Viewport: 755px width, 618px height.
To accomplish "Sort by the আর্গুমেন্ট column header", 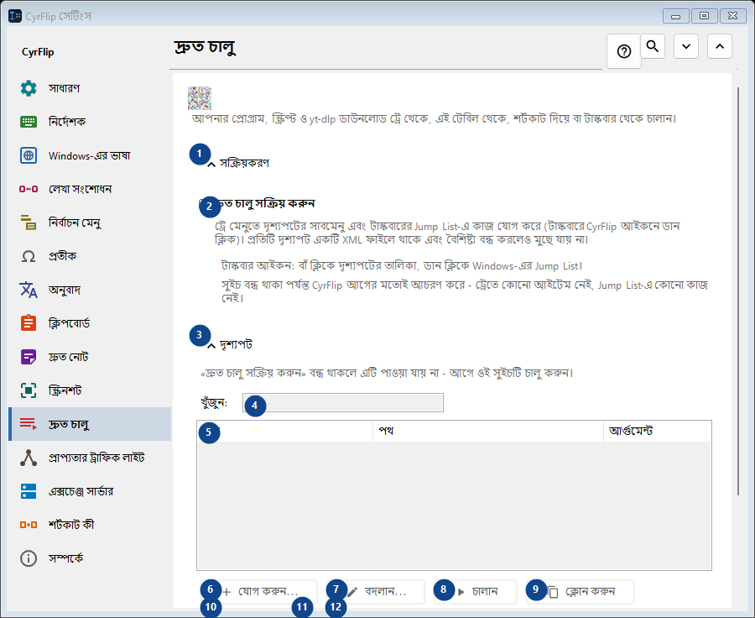I will click(x=657, y=431).
